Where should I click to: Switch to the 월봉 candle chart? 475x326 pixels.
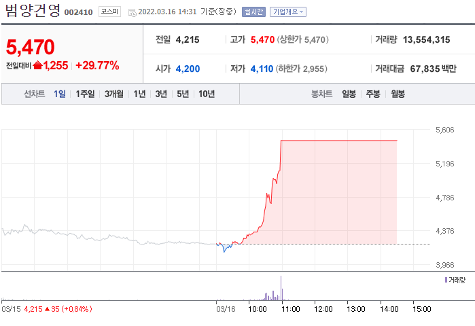click(398, 94)
